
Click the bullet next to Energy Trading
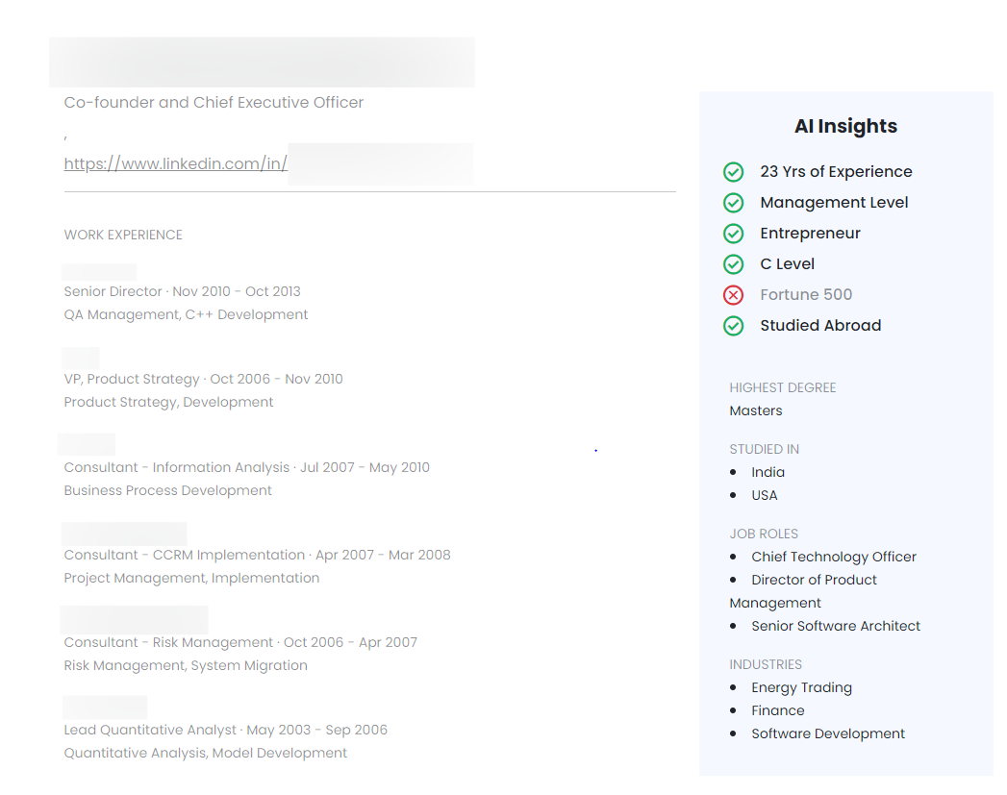click(x=736, y=686)
